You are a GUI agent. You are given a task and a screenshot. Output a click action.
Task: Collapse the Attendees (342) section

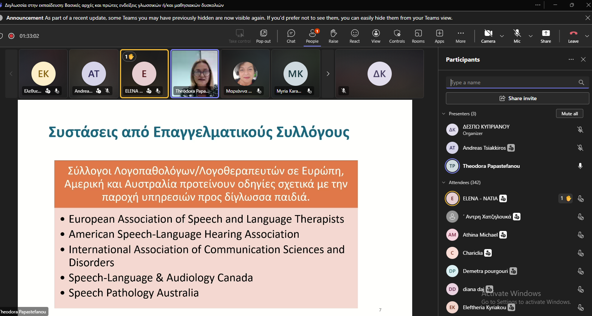(x=444, y=183)
